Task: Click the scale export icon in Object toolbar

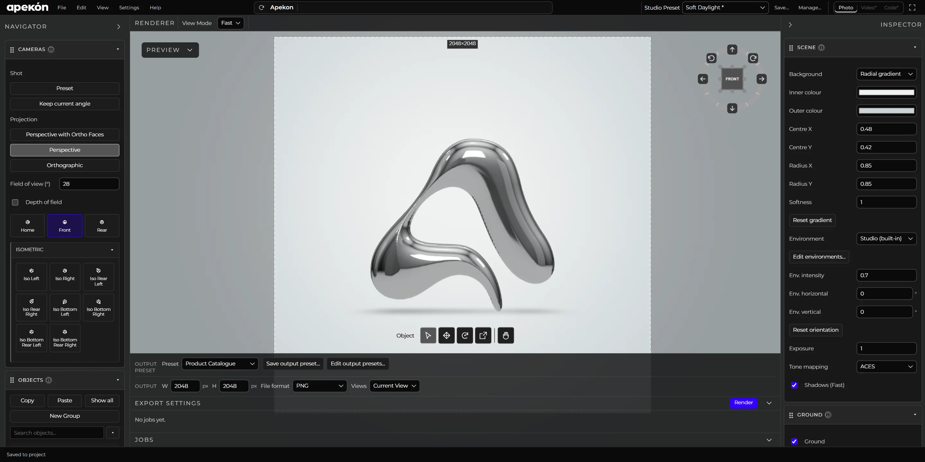Action: coord(483,335)
